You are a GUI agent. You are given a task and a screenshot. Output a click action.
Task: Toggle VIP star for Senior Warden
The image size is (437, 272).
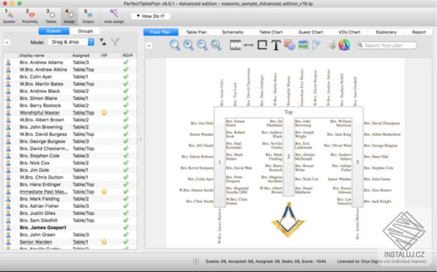click(x=104, y=241)
